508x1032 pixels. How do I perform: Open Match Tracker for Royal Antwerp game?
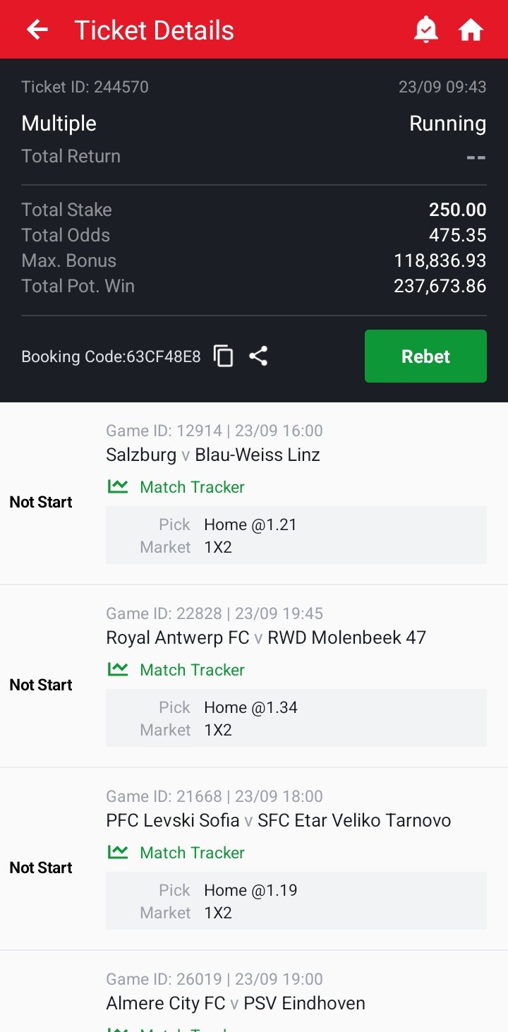[x=192, y=670]
